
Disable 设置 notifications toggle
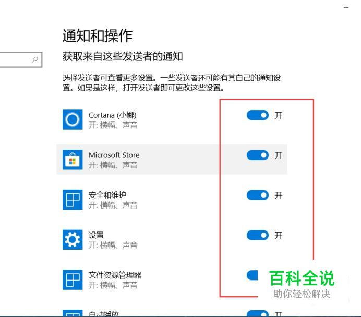pyautogui.click(x=258, y=235)
